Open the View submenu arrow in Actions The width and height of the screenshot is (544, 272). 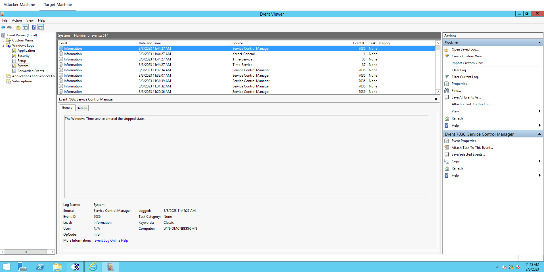(540, 111)
